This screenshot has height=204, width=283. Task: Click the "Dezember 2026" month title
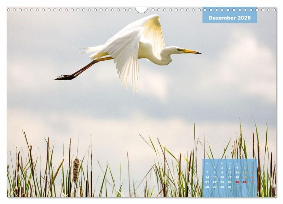point(230,18)
